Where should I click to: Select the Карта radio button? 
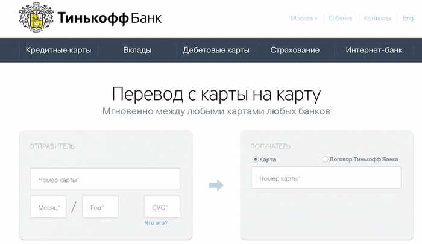click(255, 160)
